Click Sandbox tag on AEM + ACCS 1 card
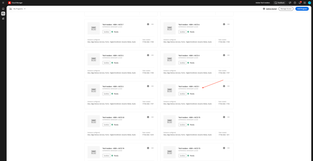313x161 pixels. coord(182,94)
